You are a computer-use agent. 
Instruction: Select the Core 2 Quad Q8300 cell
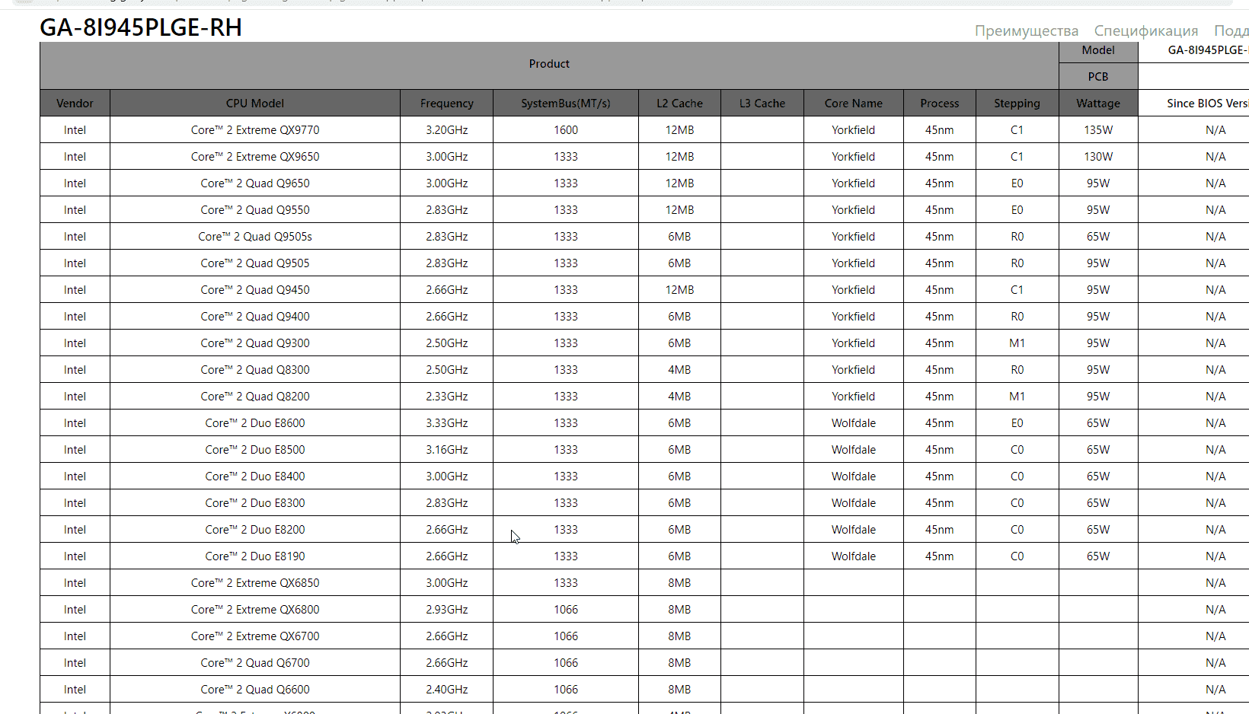255,370
